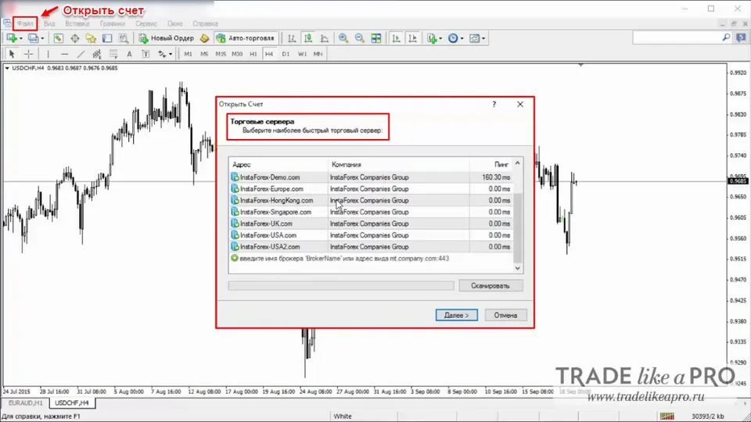Select the trendline tool
The width and height of the screenshot is (751, 422).
[x=81, y=54]
